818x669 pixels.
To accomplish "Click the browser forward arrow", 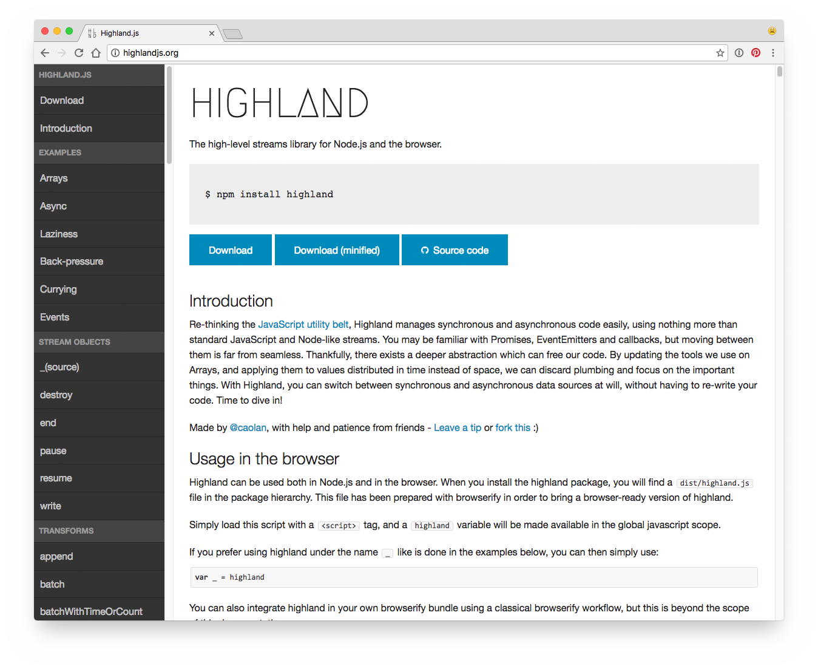I will click(x=62, y=53).
